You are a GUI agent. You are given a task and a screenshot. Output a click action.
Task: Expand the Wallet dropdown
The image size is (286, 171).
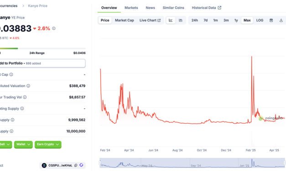point(23,145)
